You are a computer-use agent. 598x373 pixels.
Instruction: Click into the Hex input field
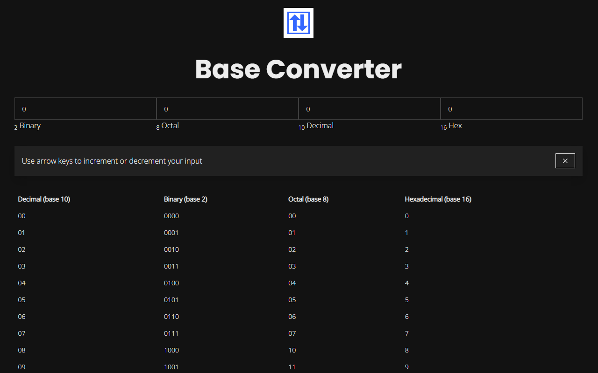click(x=512, y=109)
